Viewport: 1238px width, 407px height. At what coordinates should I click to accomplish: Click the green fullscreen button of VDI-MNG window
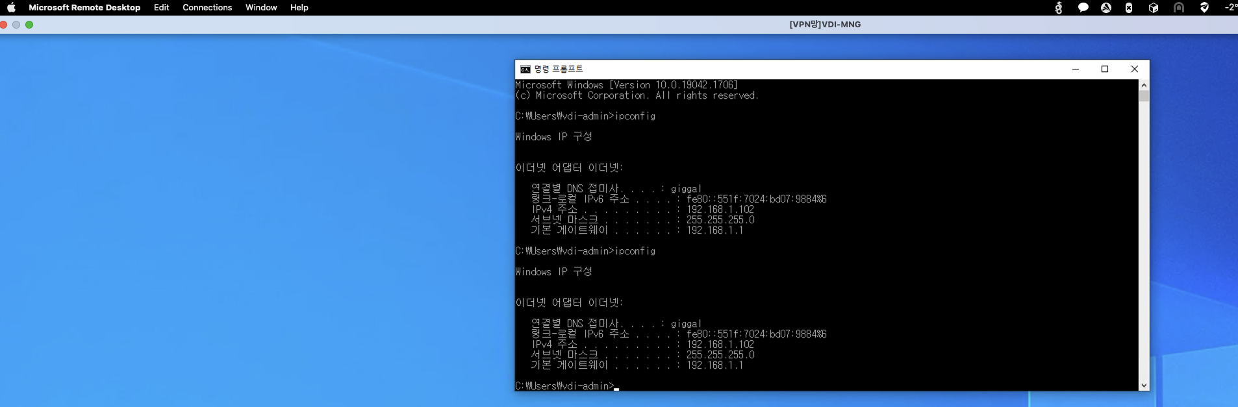pyautogui.click(x=29, y=25)
